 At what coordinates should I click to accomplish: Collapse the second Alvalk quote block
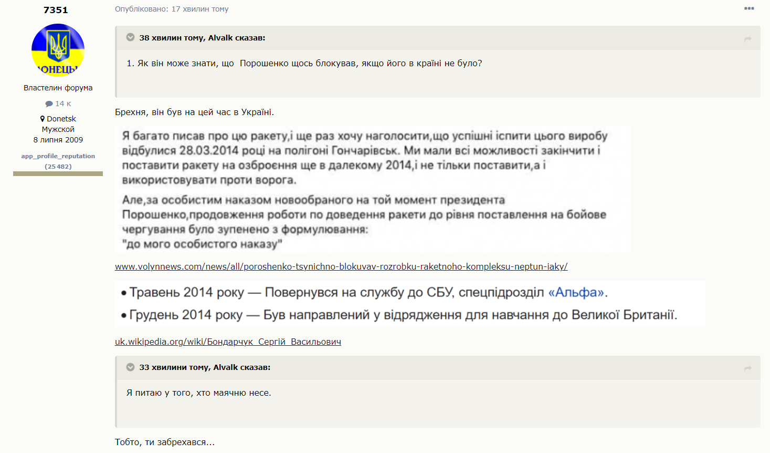click(x=131, y=367)
